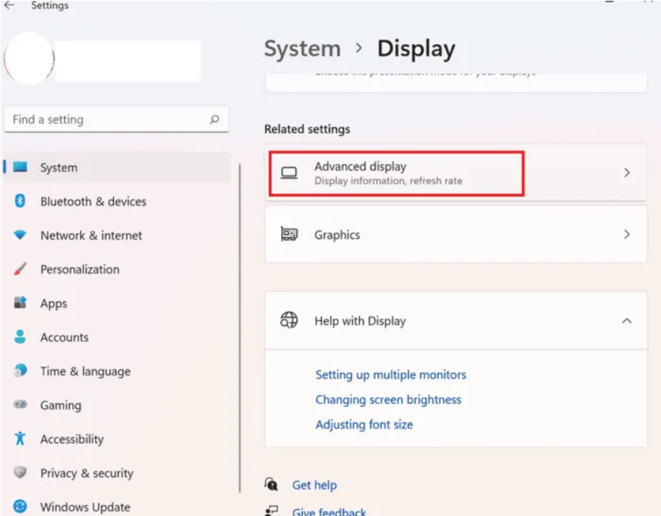The height and width of the screenshot is (516, 661).
Task: Go to Accounts in the sidebar
Action: (64, 338)
